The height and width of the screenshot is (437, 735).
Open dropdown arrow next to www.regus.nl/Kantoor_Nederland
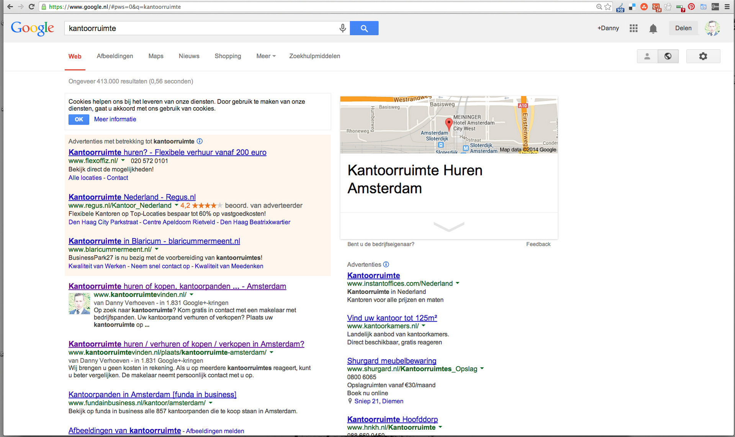click(x=177, y=205)
